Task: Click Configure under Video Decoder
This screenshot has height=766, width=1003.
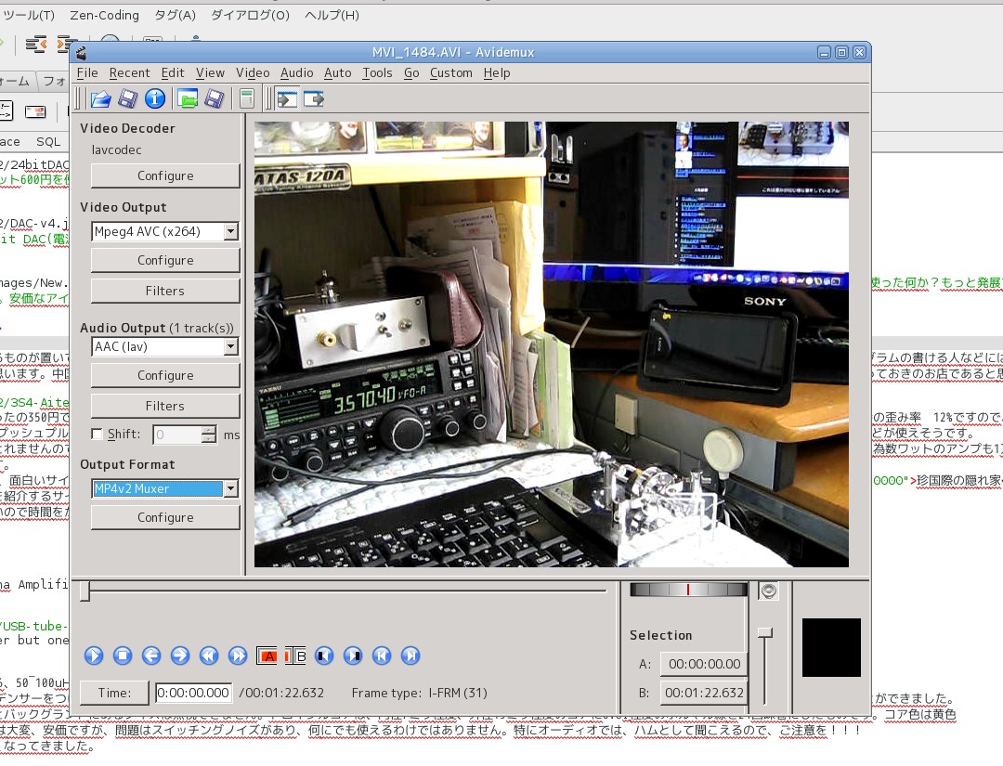Action: pyautogui.click(x=165, y=175)
